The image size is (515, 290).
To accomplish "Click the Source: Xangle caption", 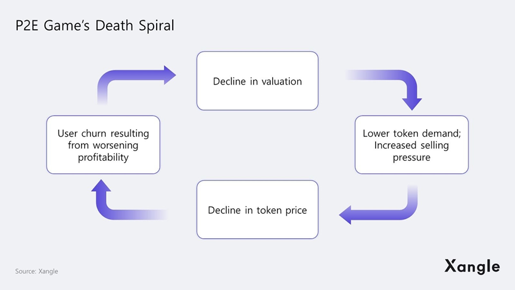I will click(36, 272).
